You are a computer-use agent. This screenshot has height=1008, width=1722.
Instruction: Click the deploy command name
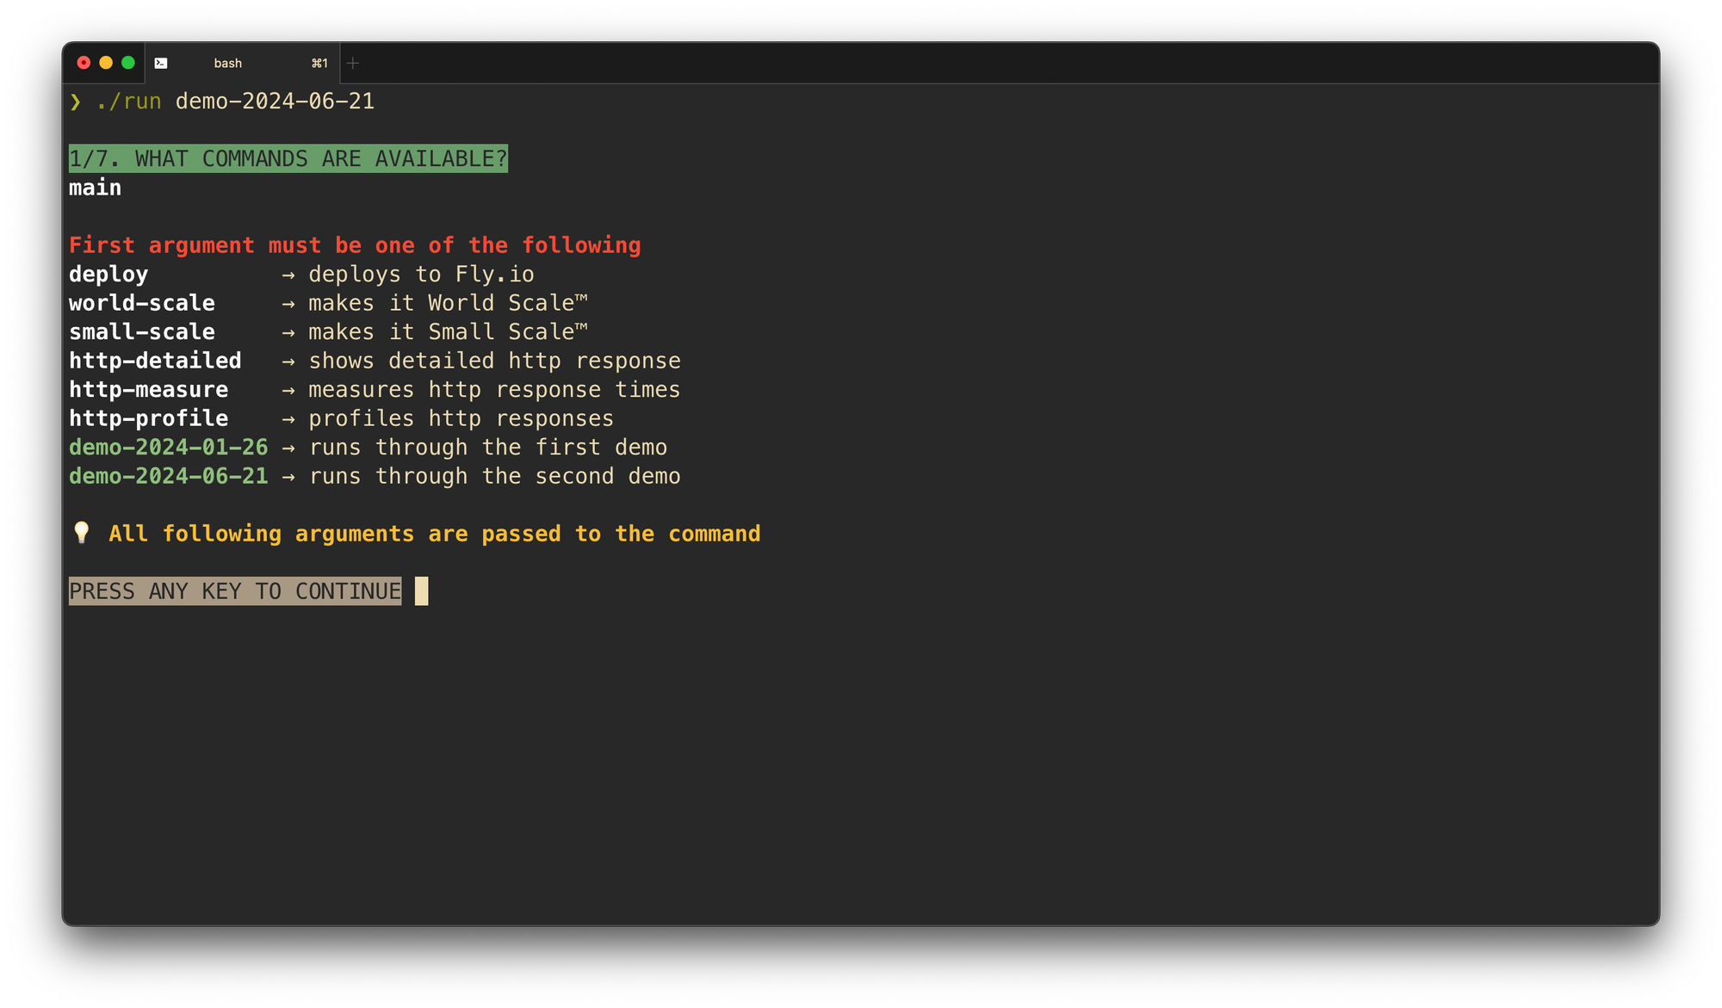[108, 275]
